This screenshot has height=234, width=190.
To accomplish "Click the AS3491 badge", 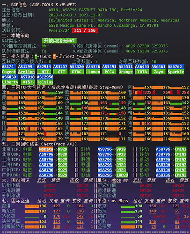I will pos(110,66).
